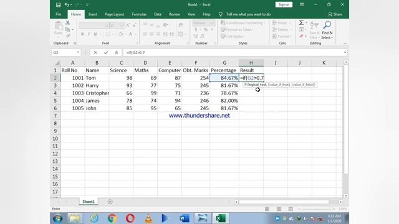Screen dimensions: 399x224
Task: Open the Formulas tab
Action: (x=139, y=14)
